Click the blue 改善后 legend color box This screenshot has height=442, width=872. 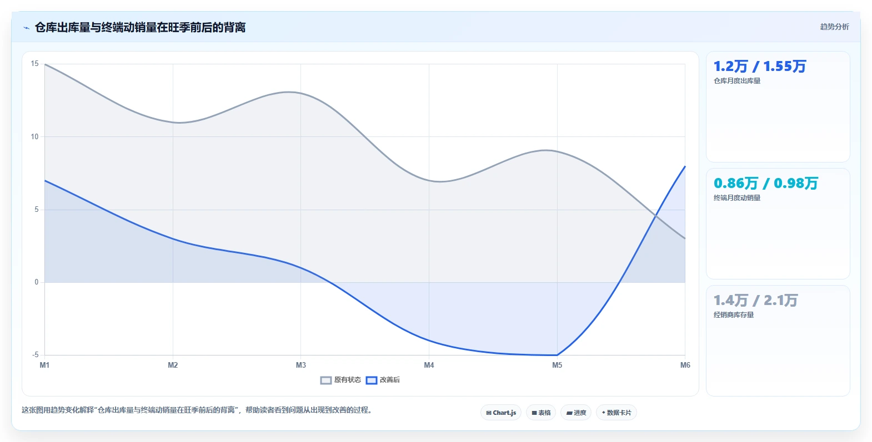372,380
